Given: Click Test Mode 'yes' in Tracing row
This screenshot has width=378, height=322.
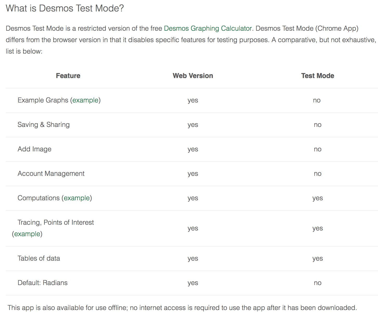Looking at the screenshot, I should coord(318,228).
